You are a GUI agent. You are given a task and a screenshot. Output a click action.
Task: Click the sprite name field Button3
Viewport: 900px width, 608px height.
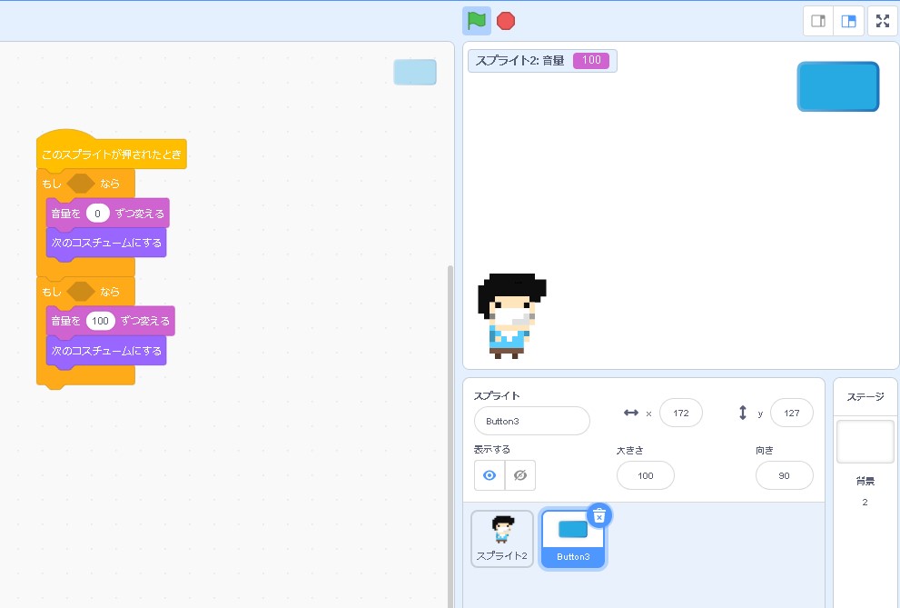point(531,421)
